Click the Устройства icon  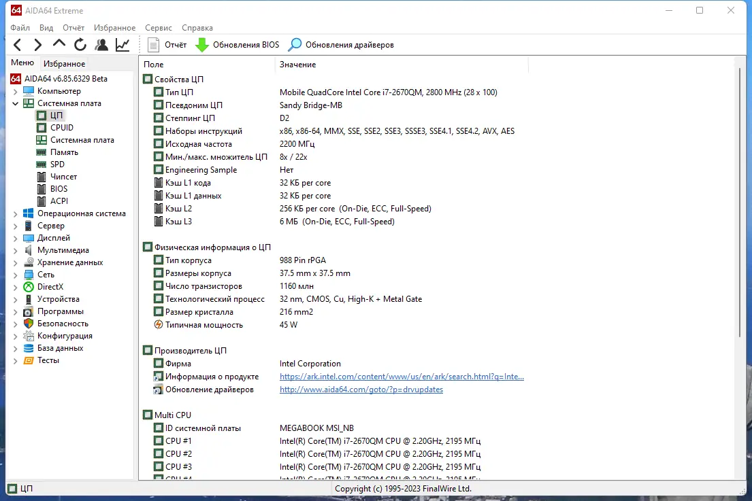click(29, 299)
